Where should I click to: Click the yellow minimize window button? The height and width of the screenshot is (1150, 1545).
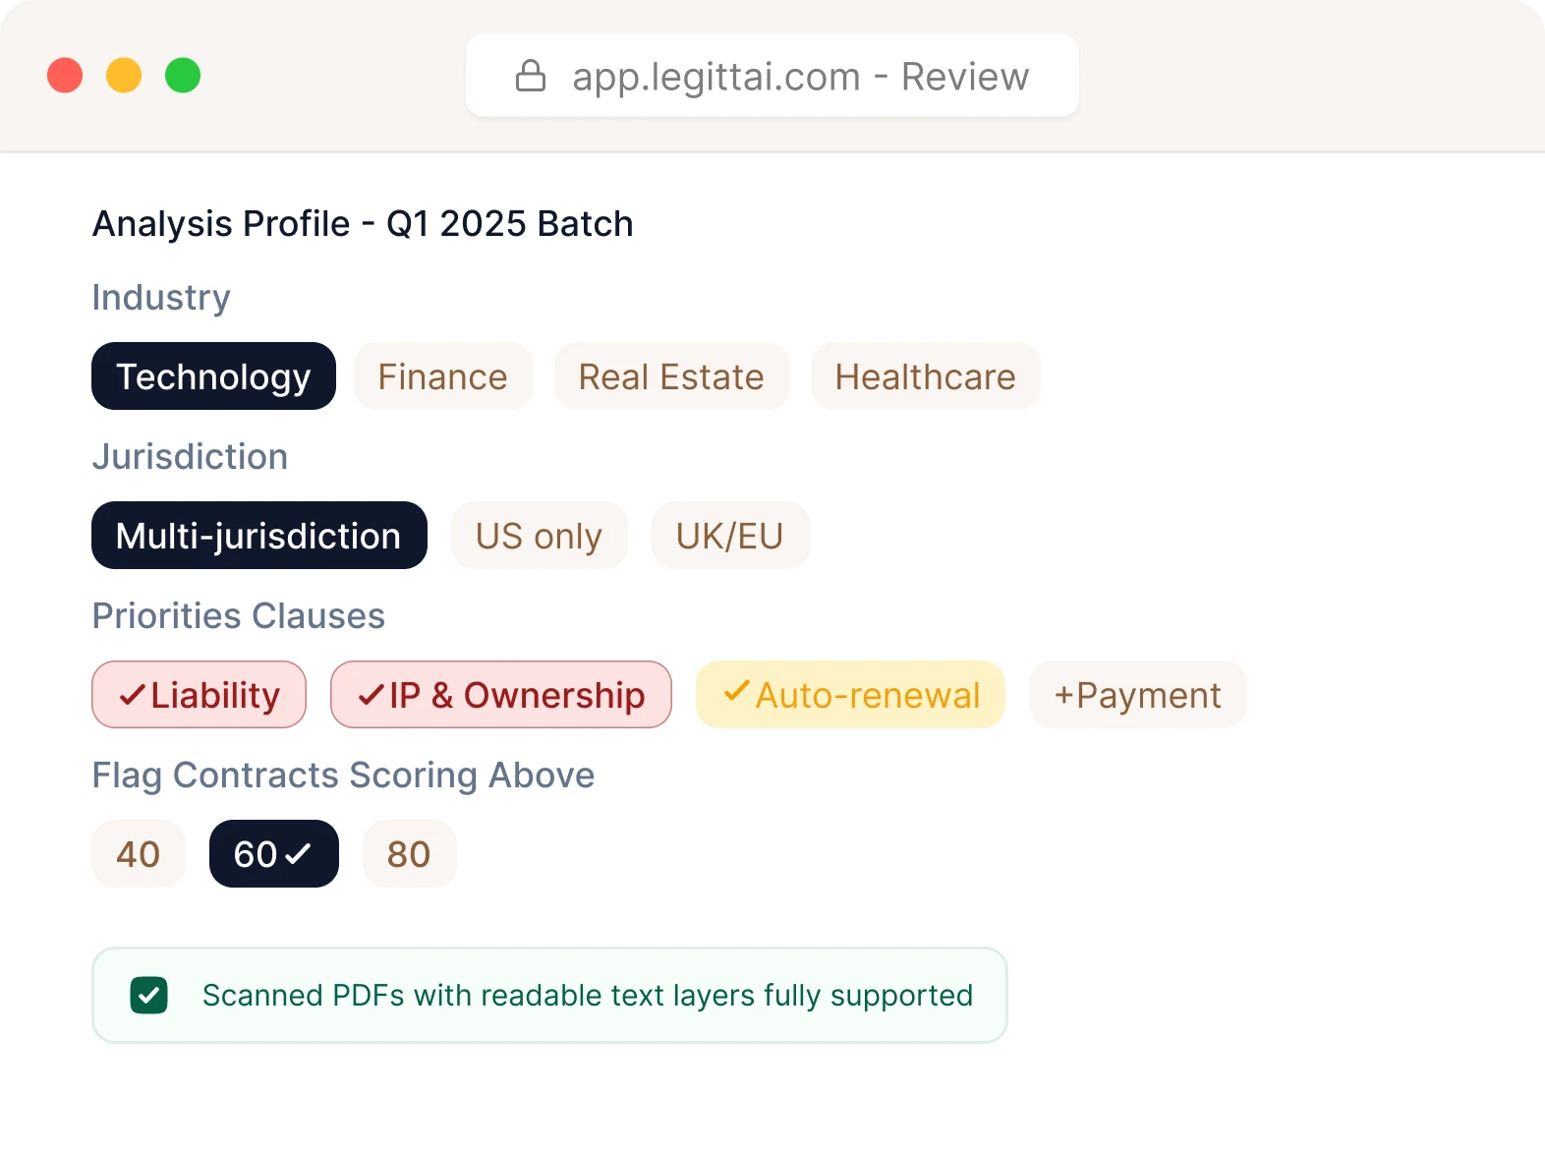click(x=124, y=76)
